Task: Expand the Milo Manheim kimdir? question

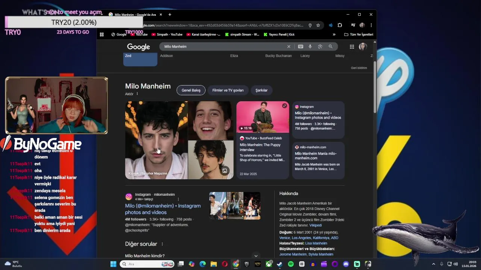Action: coord(192,256)
